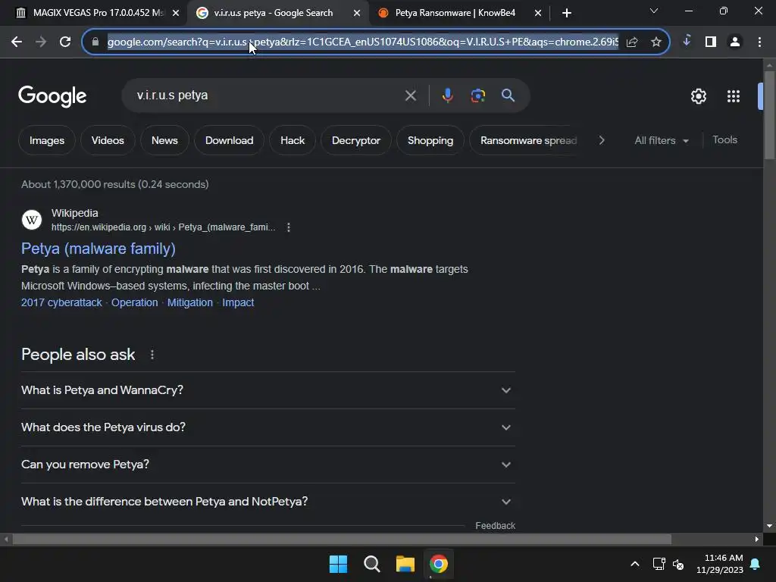Toggle Chrome side panel
The height and width of the screenshot is (582, 776).
711,42
